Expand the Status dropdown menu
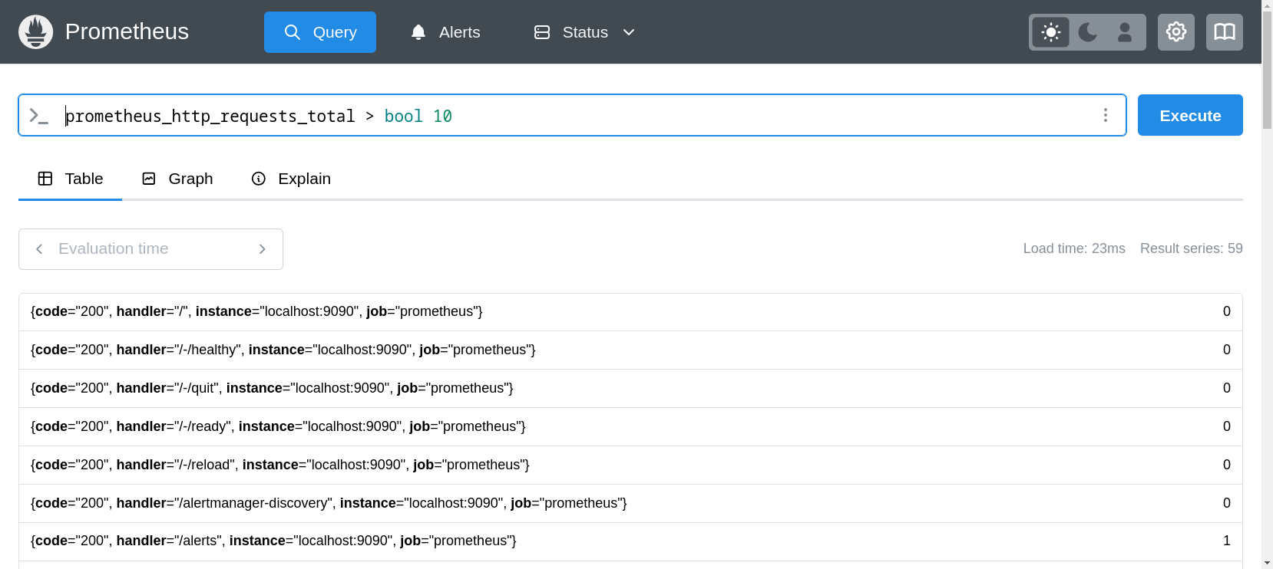Viewport: 1273px width, 569px height. (584, 32)
